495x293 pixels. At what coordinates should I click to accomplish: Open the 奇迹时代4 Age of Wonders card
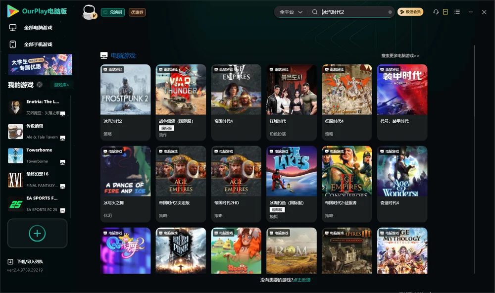pyautogui.click(x=402, y=184)
